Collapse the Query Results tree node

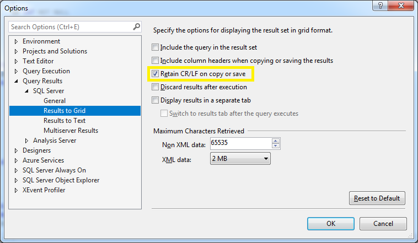tap(16, 81)
